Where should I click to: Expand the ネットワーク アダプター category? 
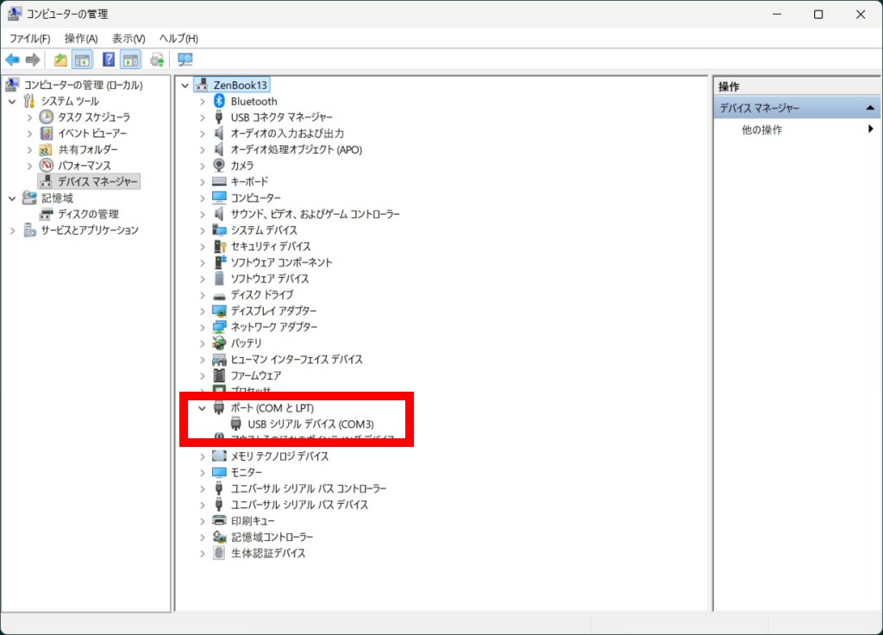[203, 327]
